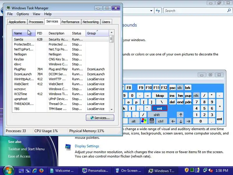Open the View menu in Task Manager
The image size is (233, 175).
36,14
